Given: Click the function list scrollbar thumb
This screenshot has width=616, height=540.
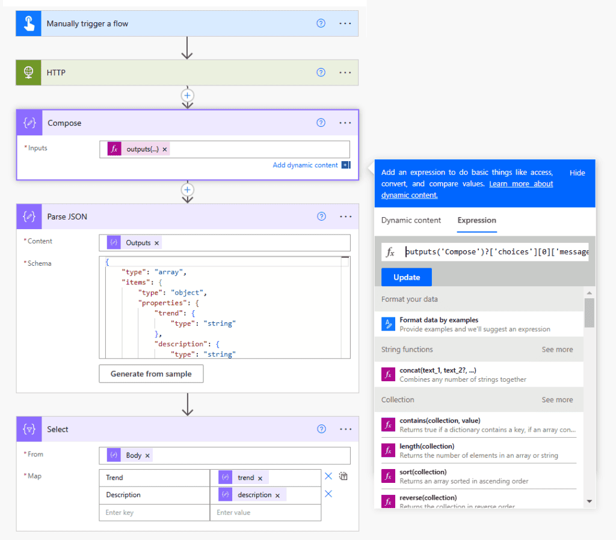Looking at the screenshot, I should [589, 311].
